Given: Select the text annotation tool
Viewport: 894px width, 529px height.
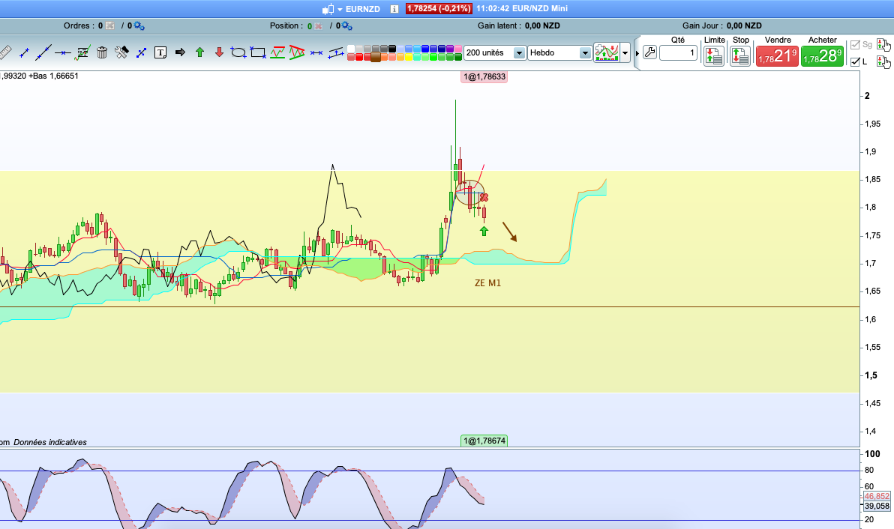Looking at the screenshot, I should coord(160,52).
